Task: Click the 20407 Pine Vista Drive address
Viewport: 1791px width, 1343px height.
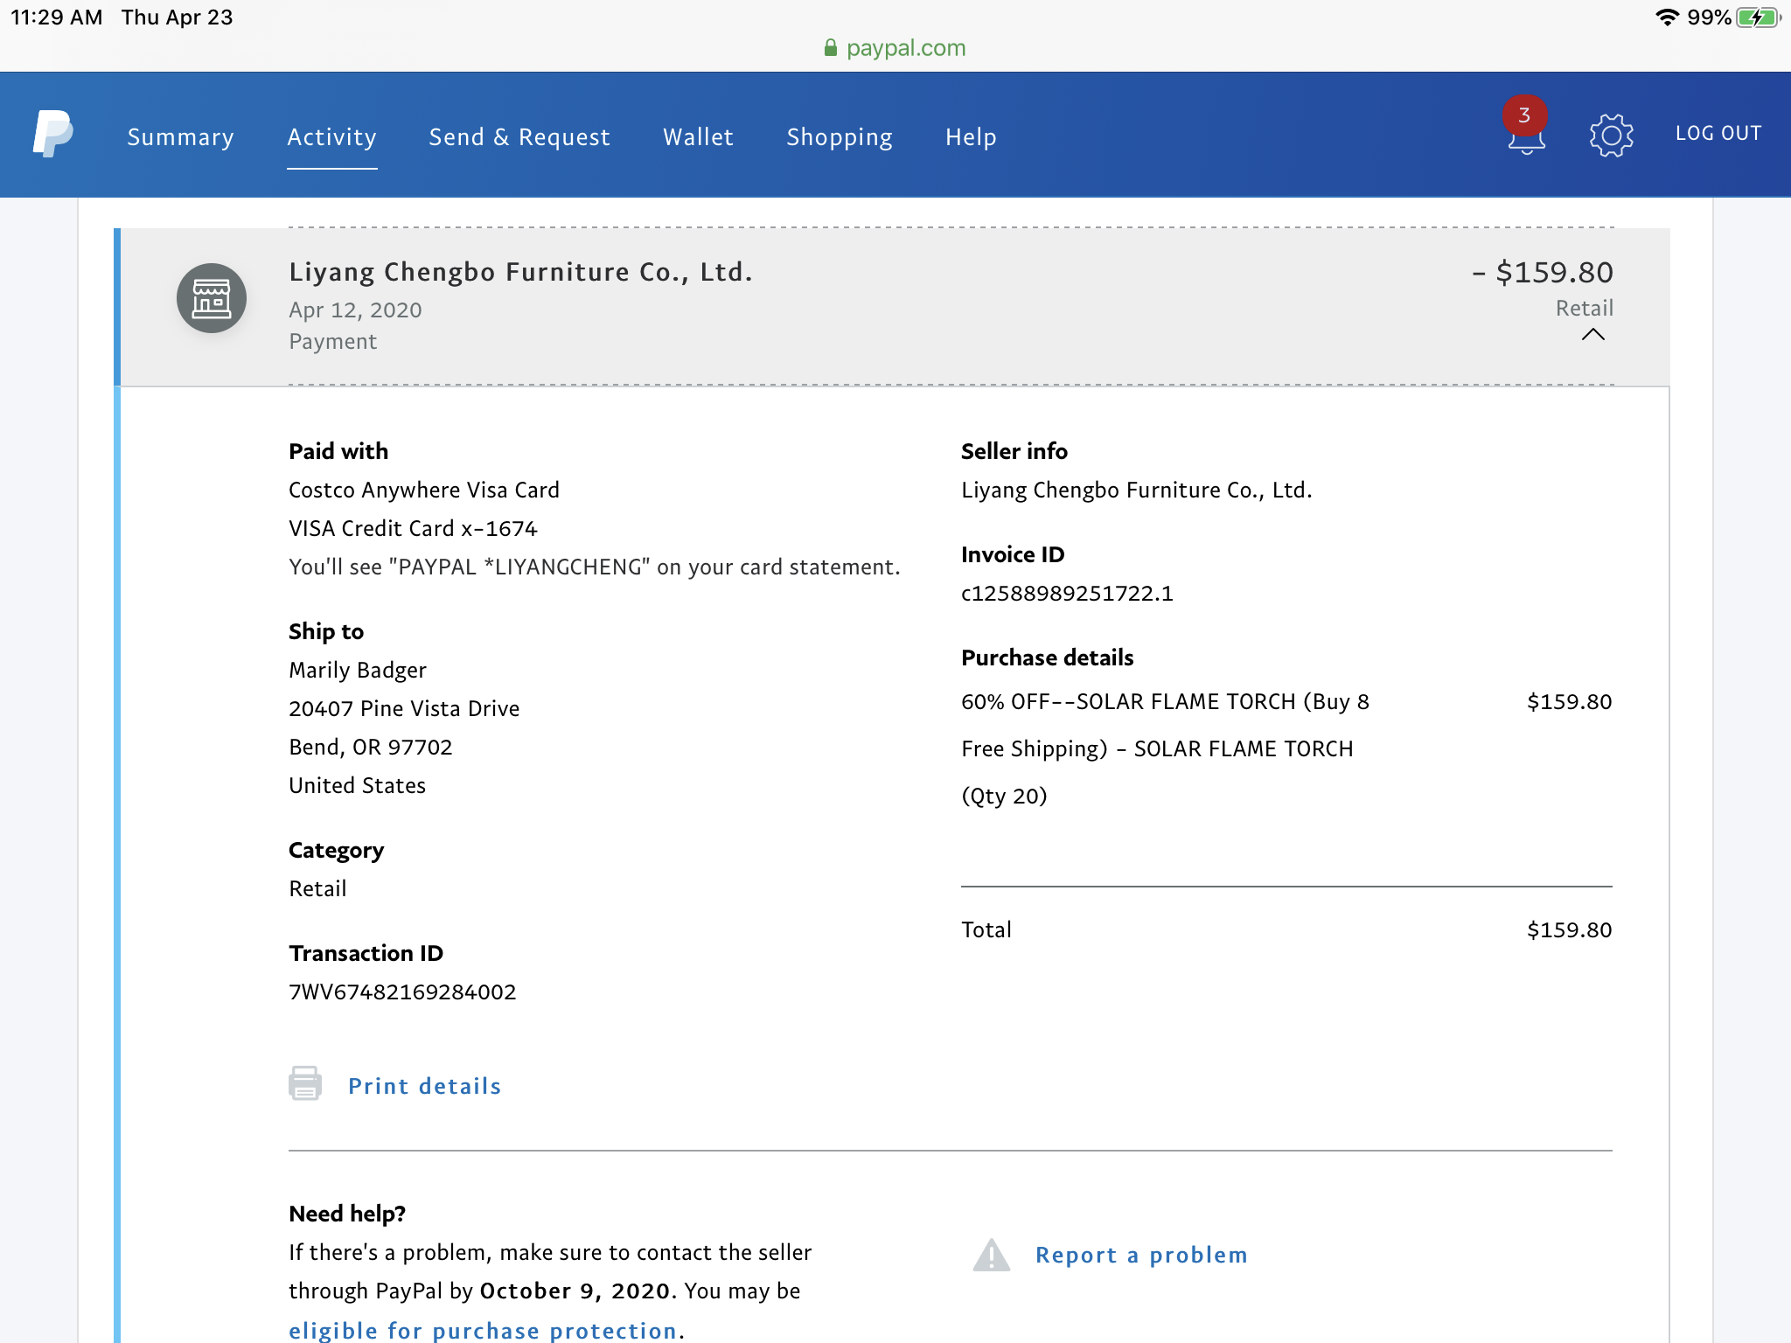Action: pyautogui.click(x=404, y=708)
